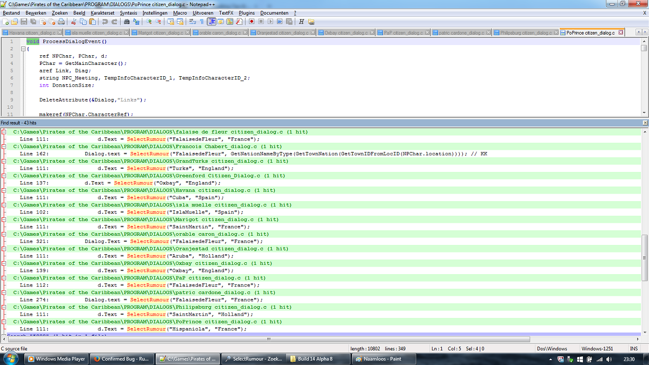Open Build 14 Alpha 8 taskbar folder

[318, 359]
